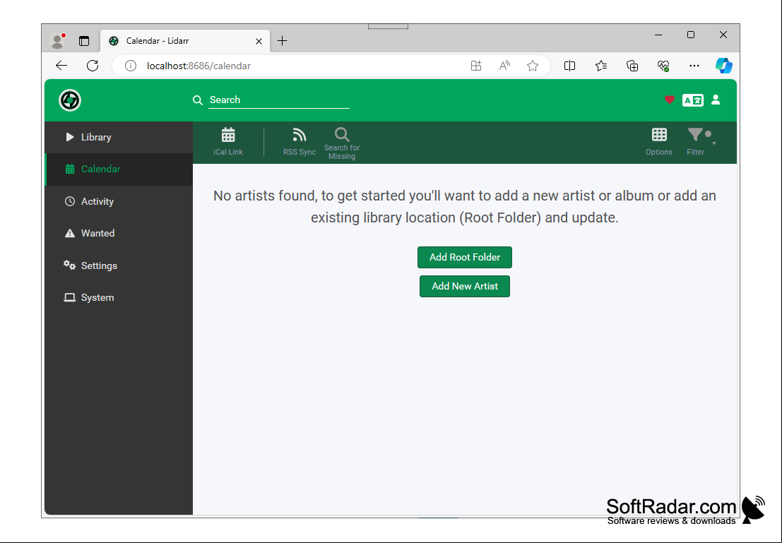
Task: Open the browser apps grid icon in address bar
Action: [x=476, y=66]
